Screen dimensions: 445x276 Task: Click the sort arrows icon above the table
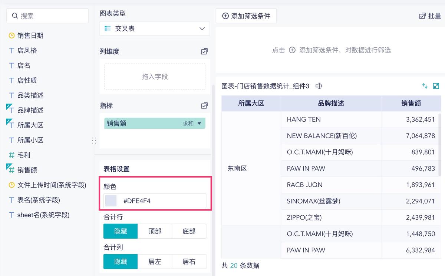coord(425,85)
